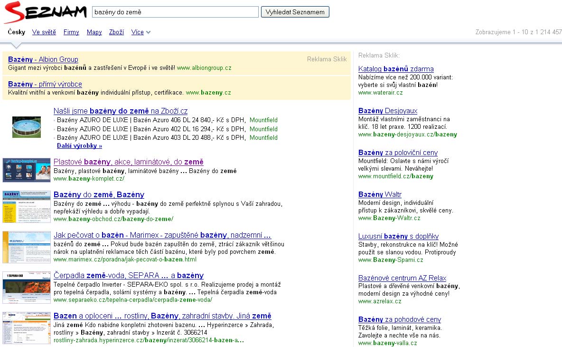Expand the 'Více' dropdown menu
The image size is (562, 347).
[140, 32]
